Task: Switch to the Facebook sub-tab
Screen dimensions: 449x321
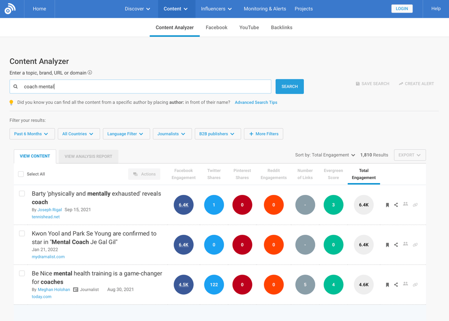Action: (x=217, y=28)
